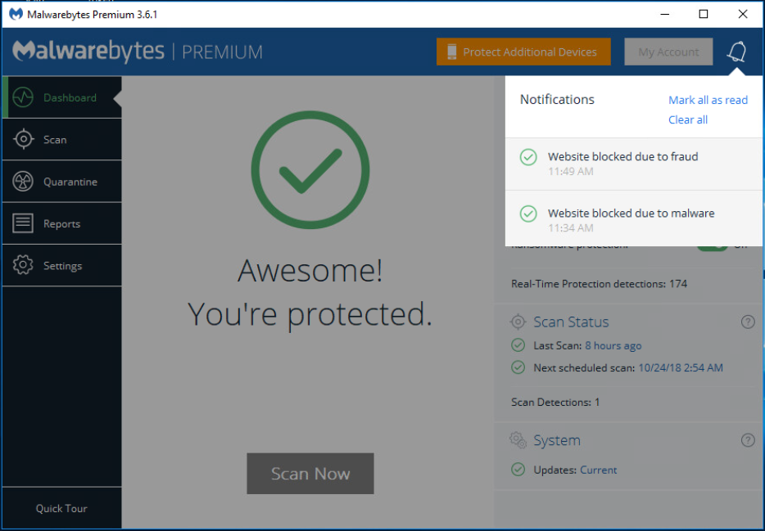This screenshot has height=531, width=765.
Task: Click the System help question mark
Action: (x=748, y=440)
